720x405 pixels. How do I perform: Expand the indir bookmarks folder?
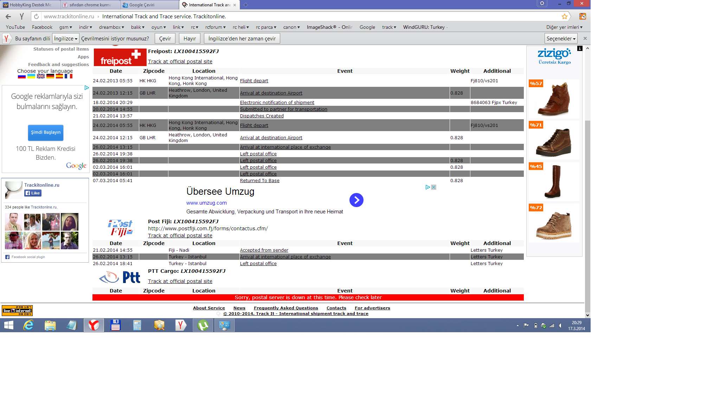[x=85, y=27]
